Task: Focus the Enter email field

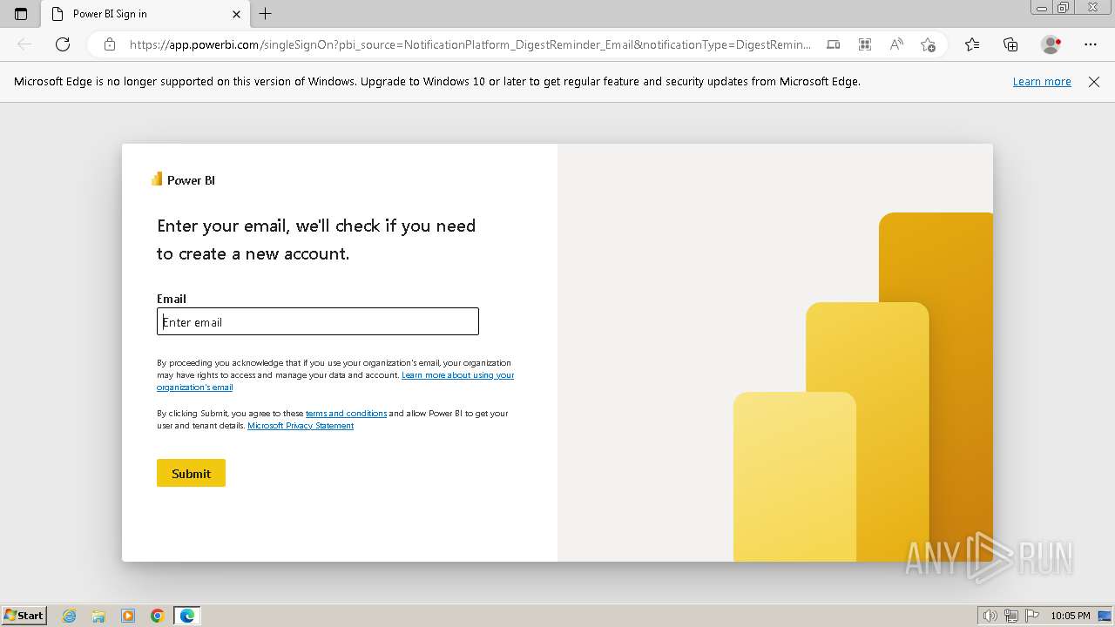Action: point(318,321)
